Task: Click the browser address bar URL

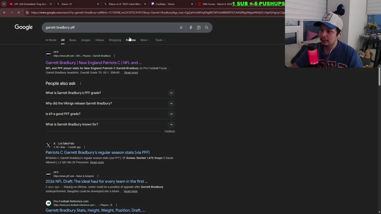Action: (157, 12)
